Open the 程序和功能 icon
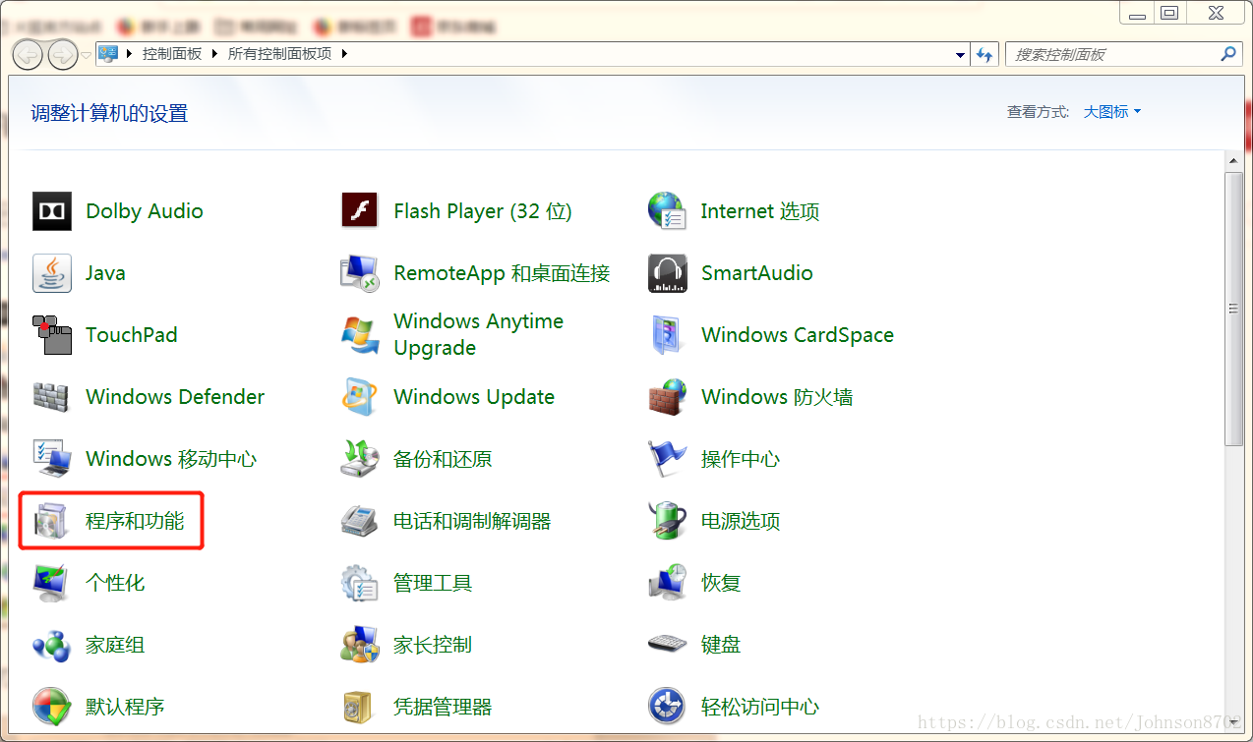 [52, 521]
